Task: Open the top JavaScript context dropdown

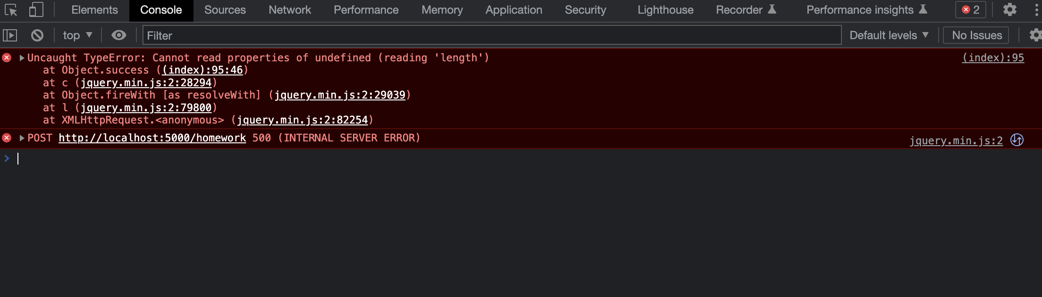Action: [78, 35]
